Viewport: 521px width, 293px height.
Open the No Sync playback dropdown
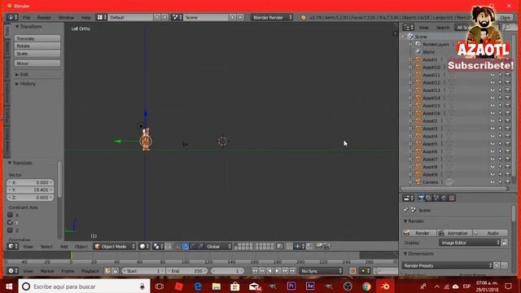(321, 271)
